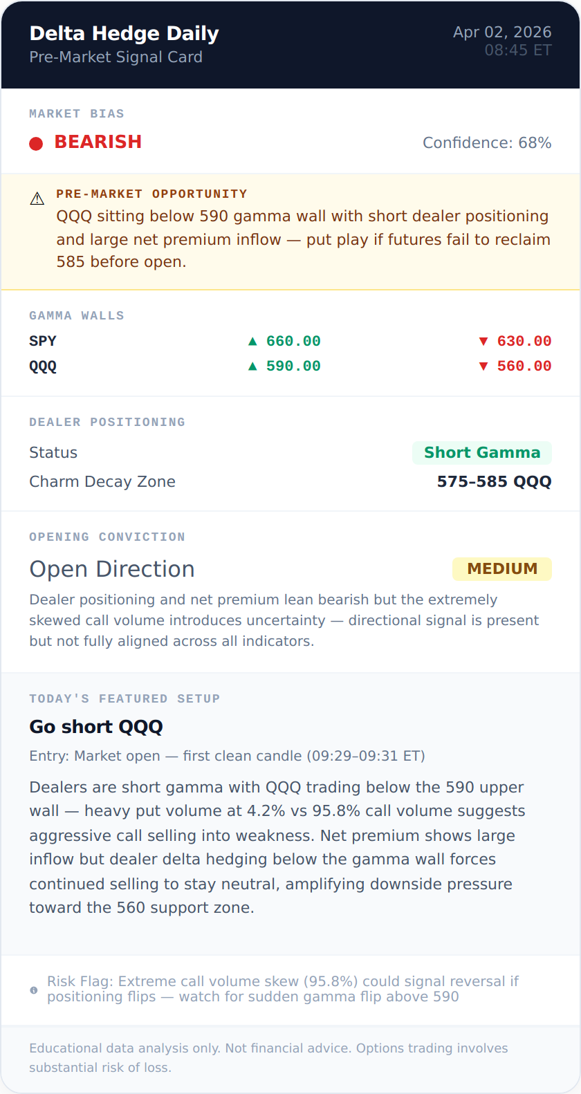581x1094 pixels.
Task: Click the 575-585 QQQ charm zone value
Action: [494, 482]
